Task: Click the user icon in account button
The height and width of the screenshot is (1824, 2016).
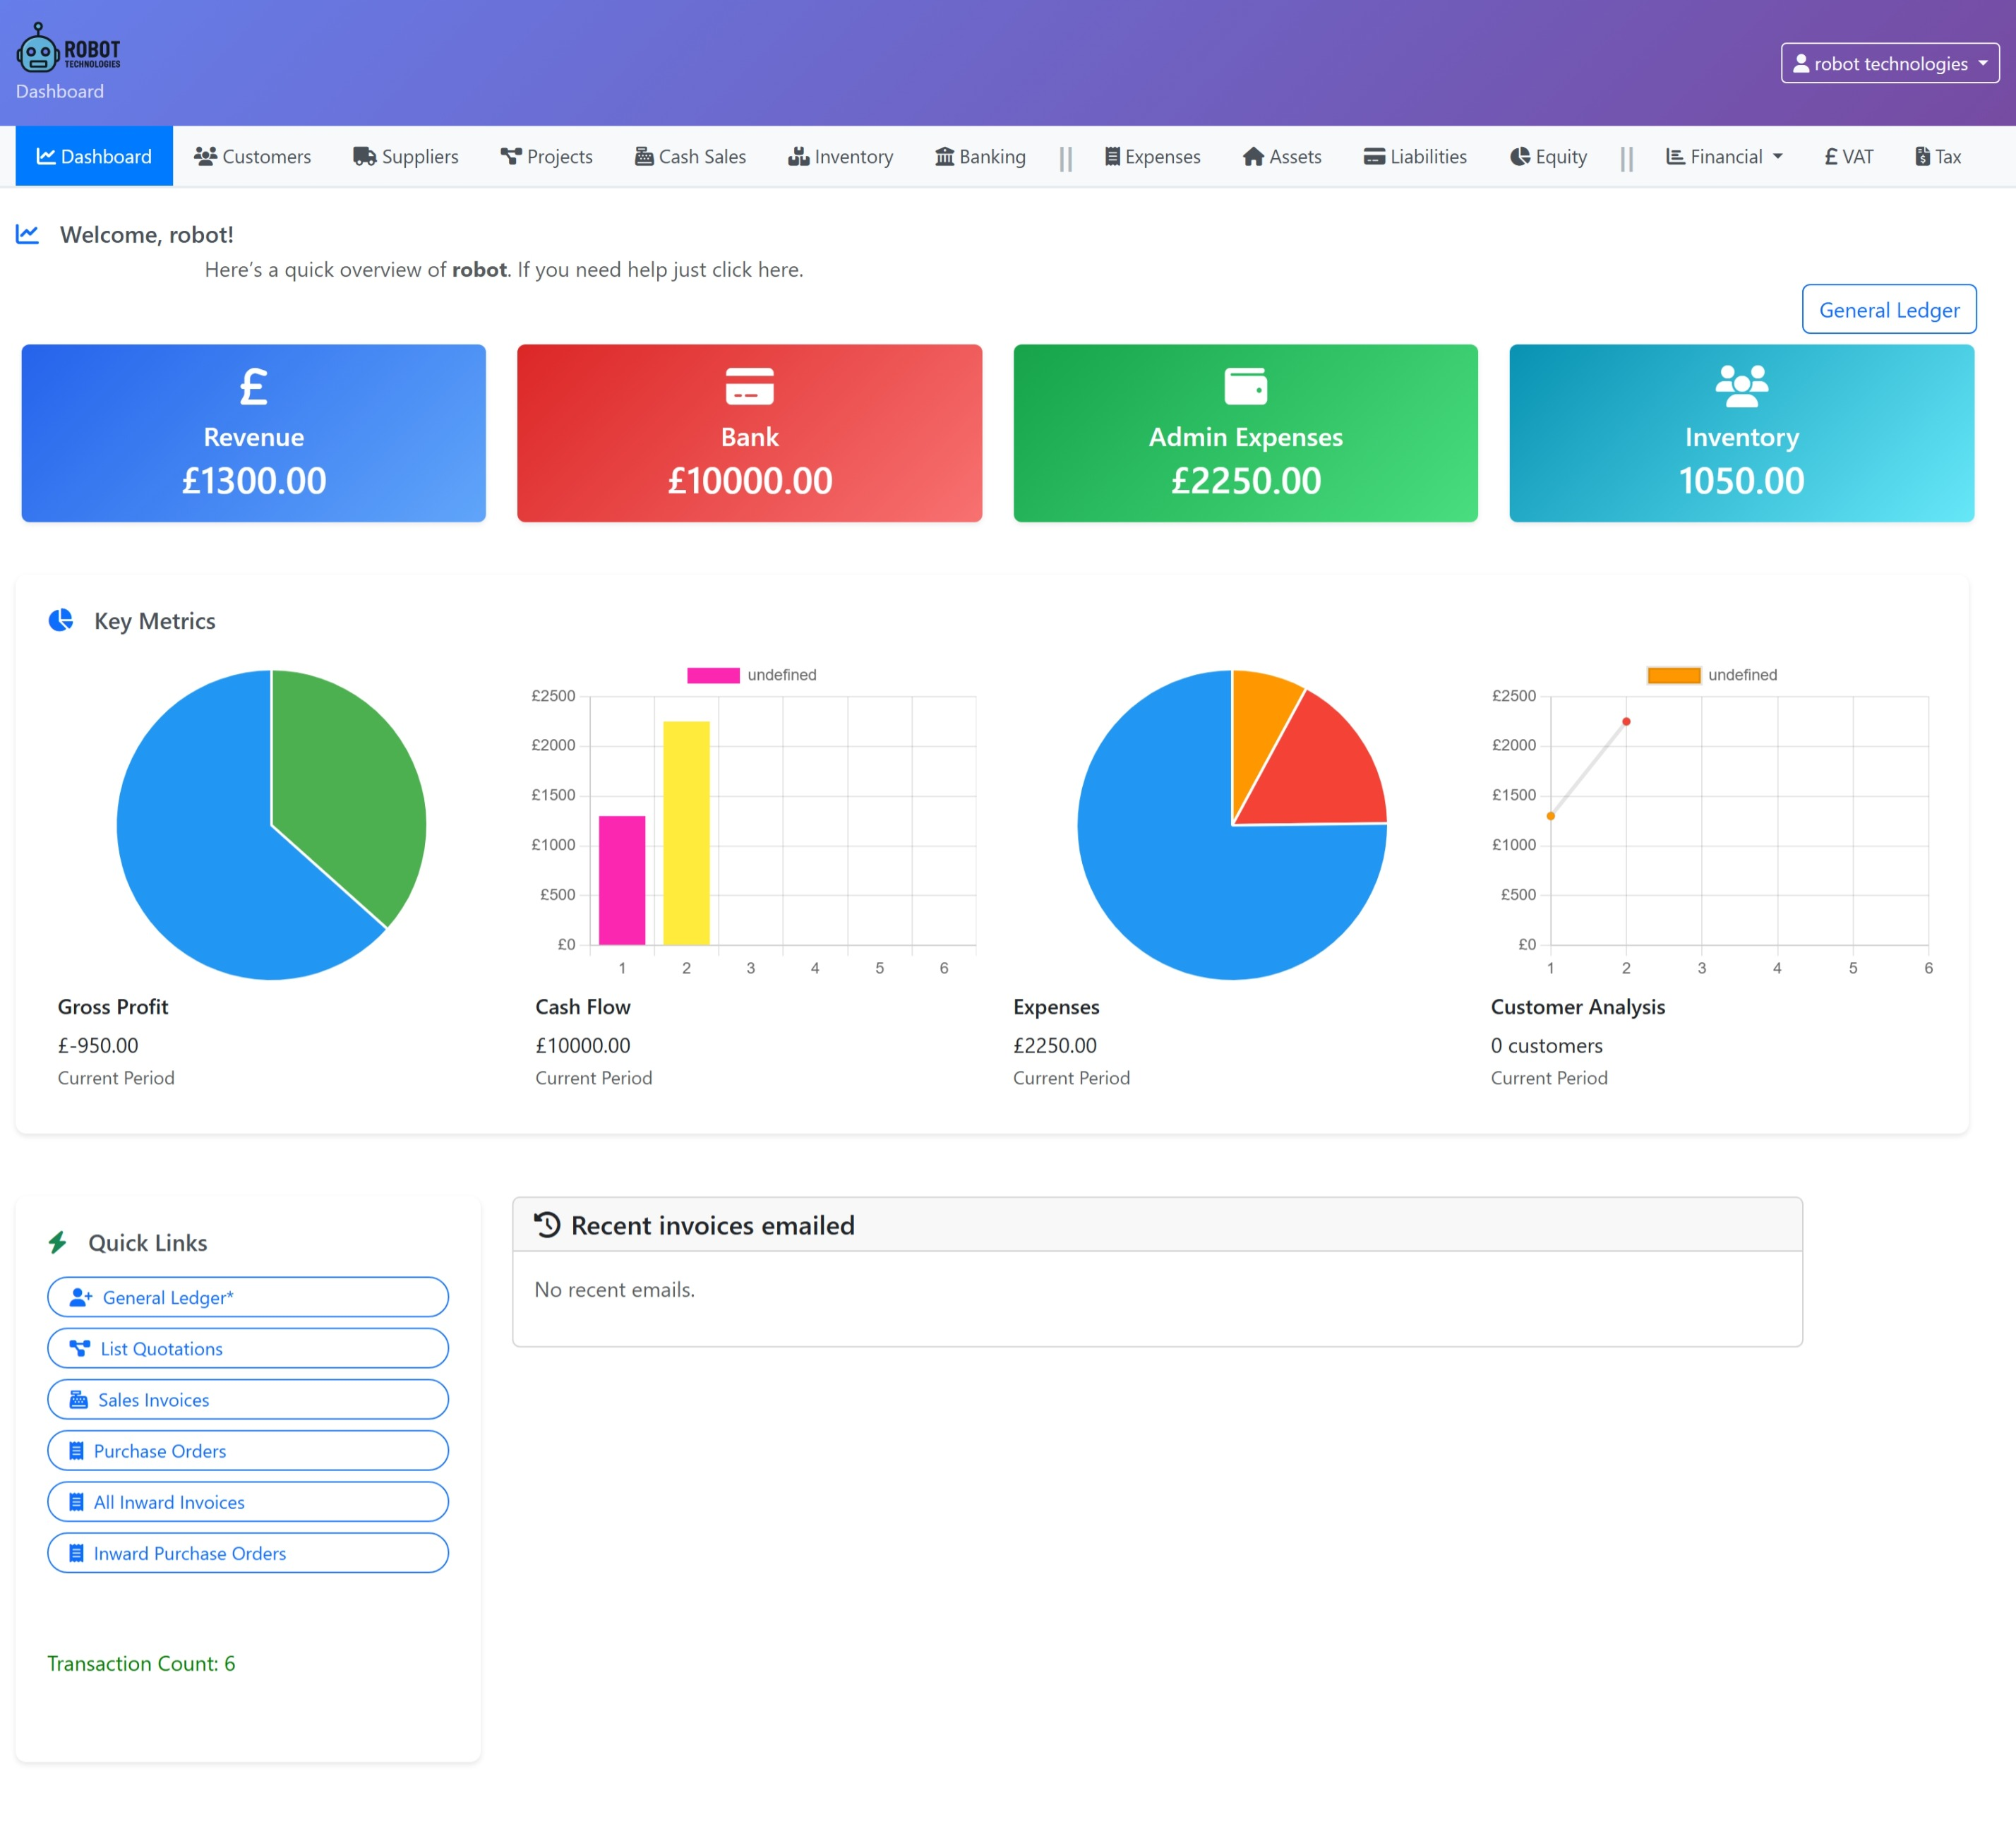Action: pyautogui.click(x=1801, y=63)
